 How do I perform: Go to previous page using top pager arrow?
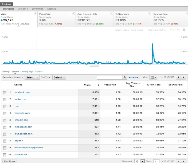click(178, 77)
